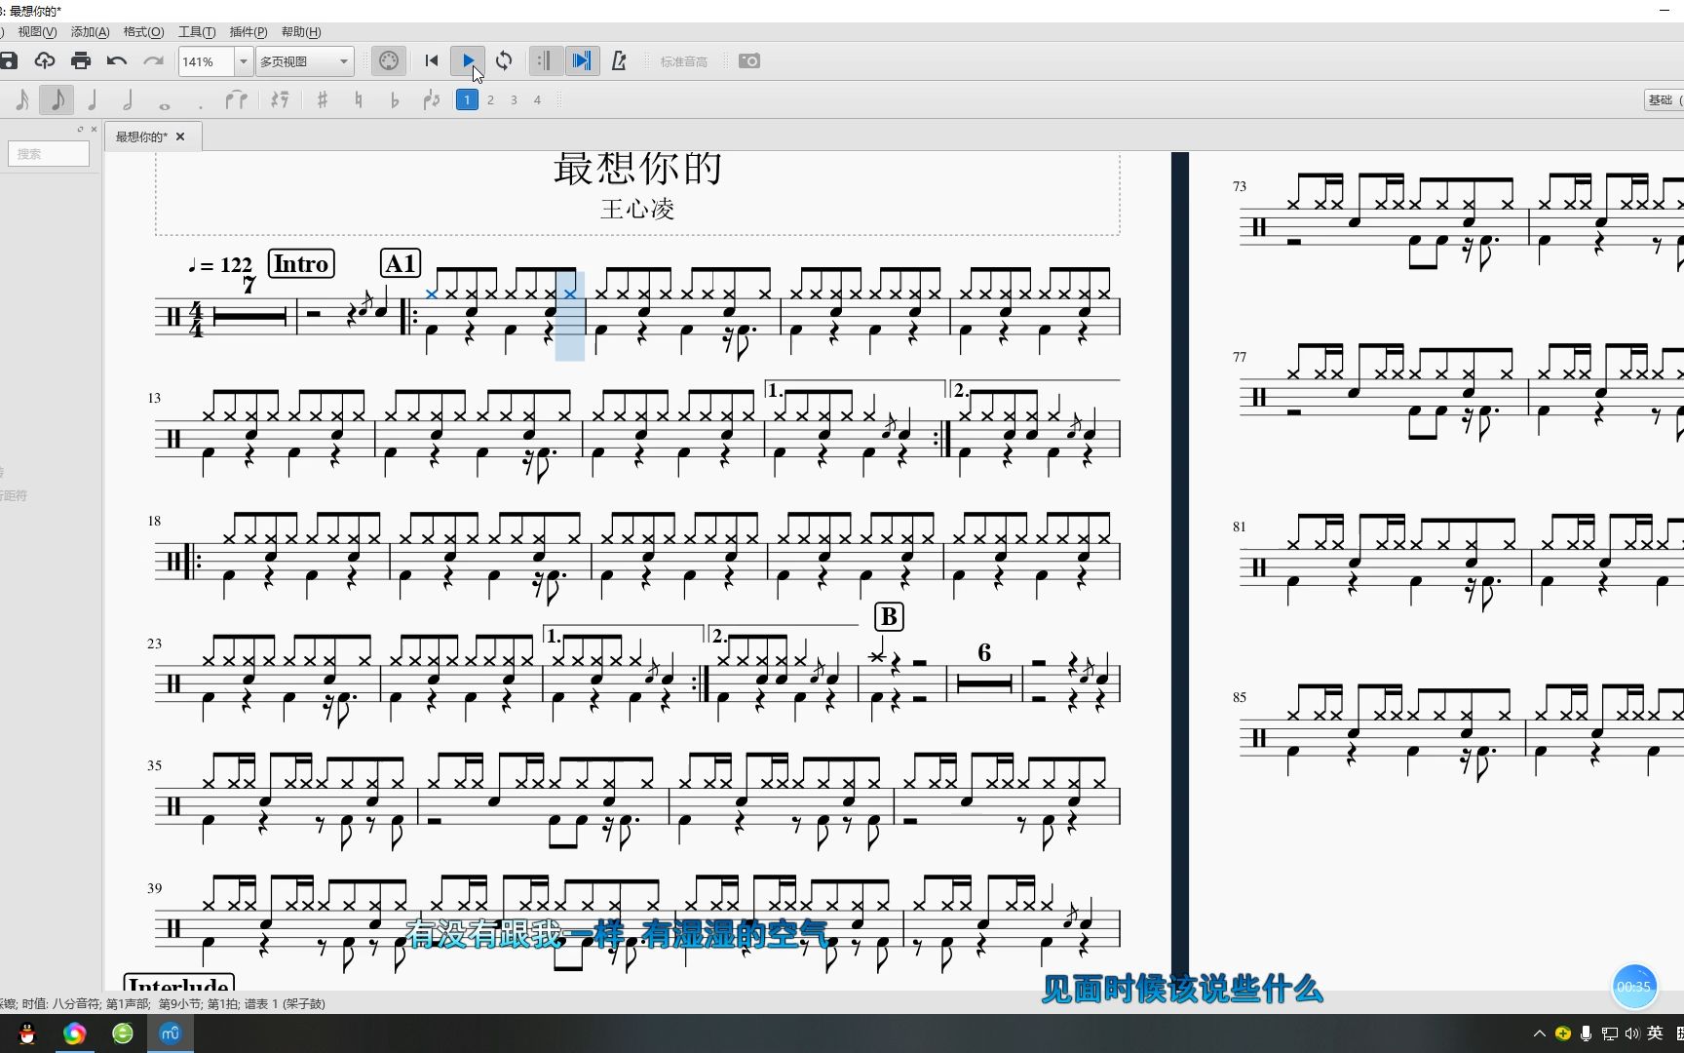The width and height of the screenshot is (1684, 1053).
Task: Apply sharp accidental
Action: point(323,99)
